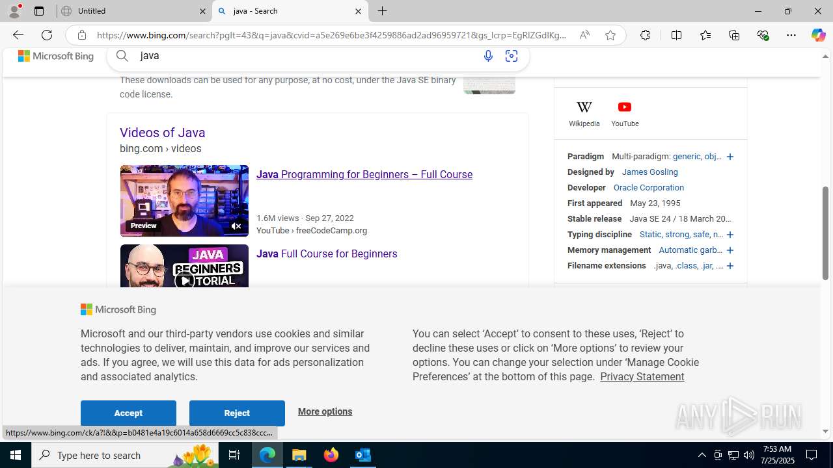Open Outlook from the taskbar
Viewport: 833px width, 468px height.
click(x=362, y=455)
